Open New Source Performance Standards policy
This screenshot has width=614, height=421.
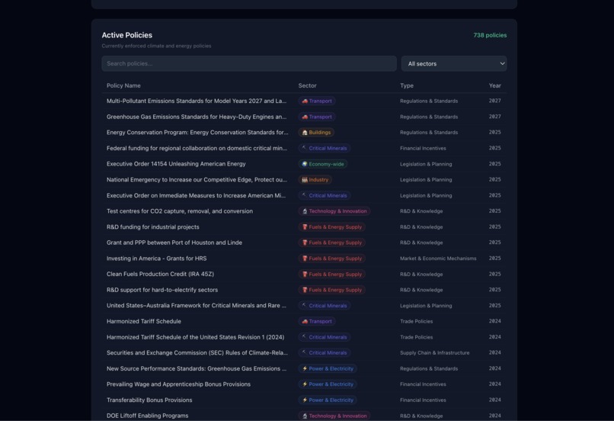(x=197, y=368)
